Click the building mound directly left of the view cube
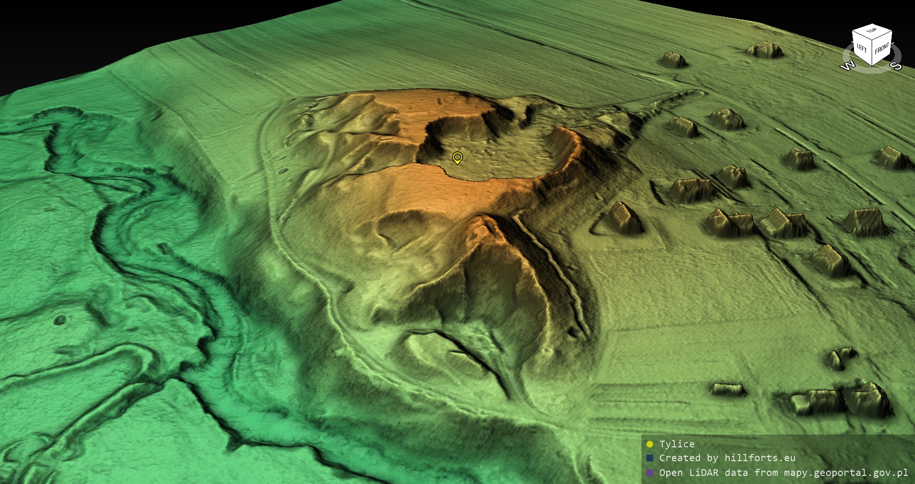 coord(764,50)
